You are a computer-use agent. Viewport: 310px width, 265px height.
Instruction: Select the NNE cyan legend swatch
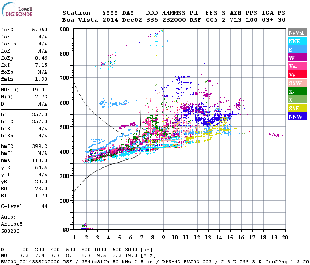(298, 41)
